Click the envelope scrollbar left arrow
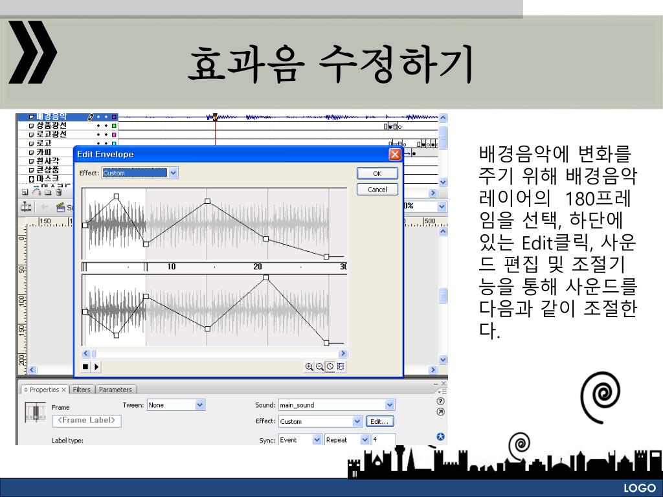Viewport: 663px width, 497px height. (x=86, y=353)
